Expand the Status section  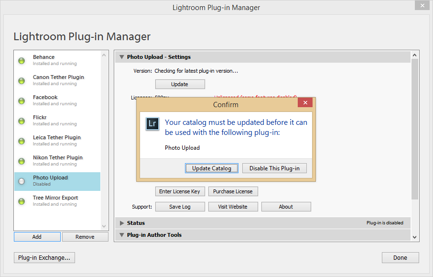[x=122, y=223]
